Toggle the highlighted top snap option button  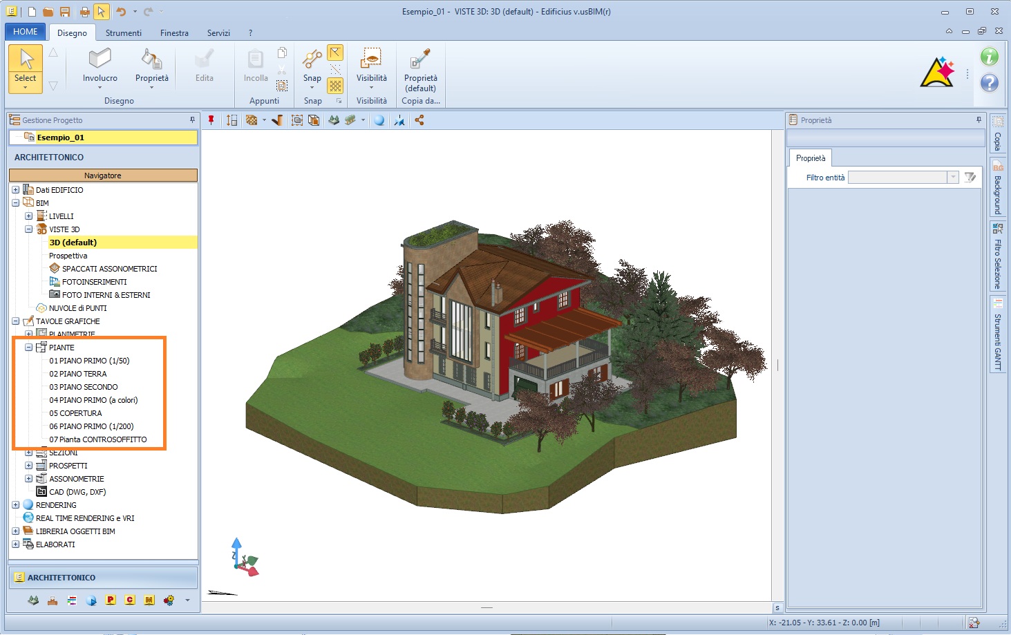pyautogui.click(x=335, y=53)
